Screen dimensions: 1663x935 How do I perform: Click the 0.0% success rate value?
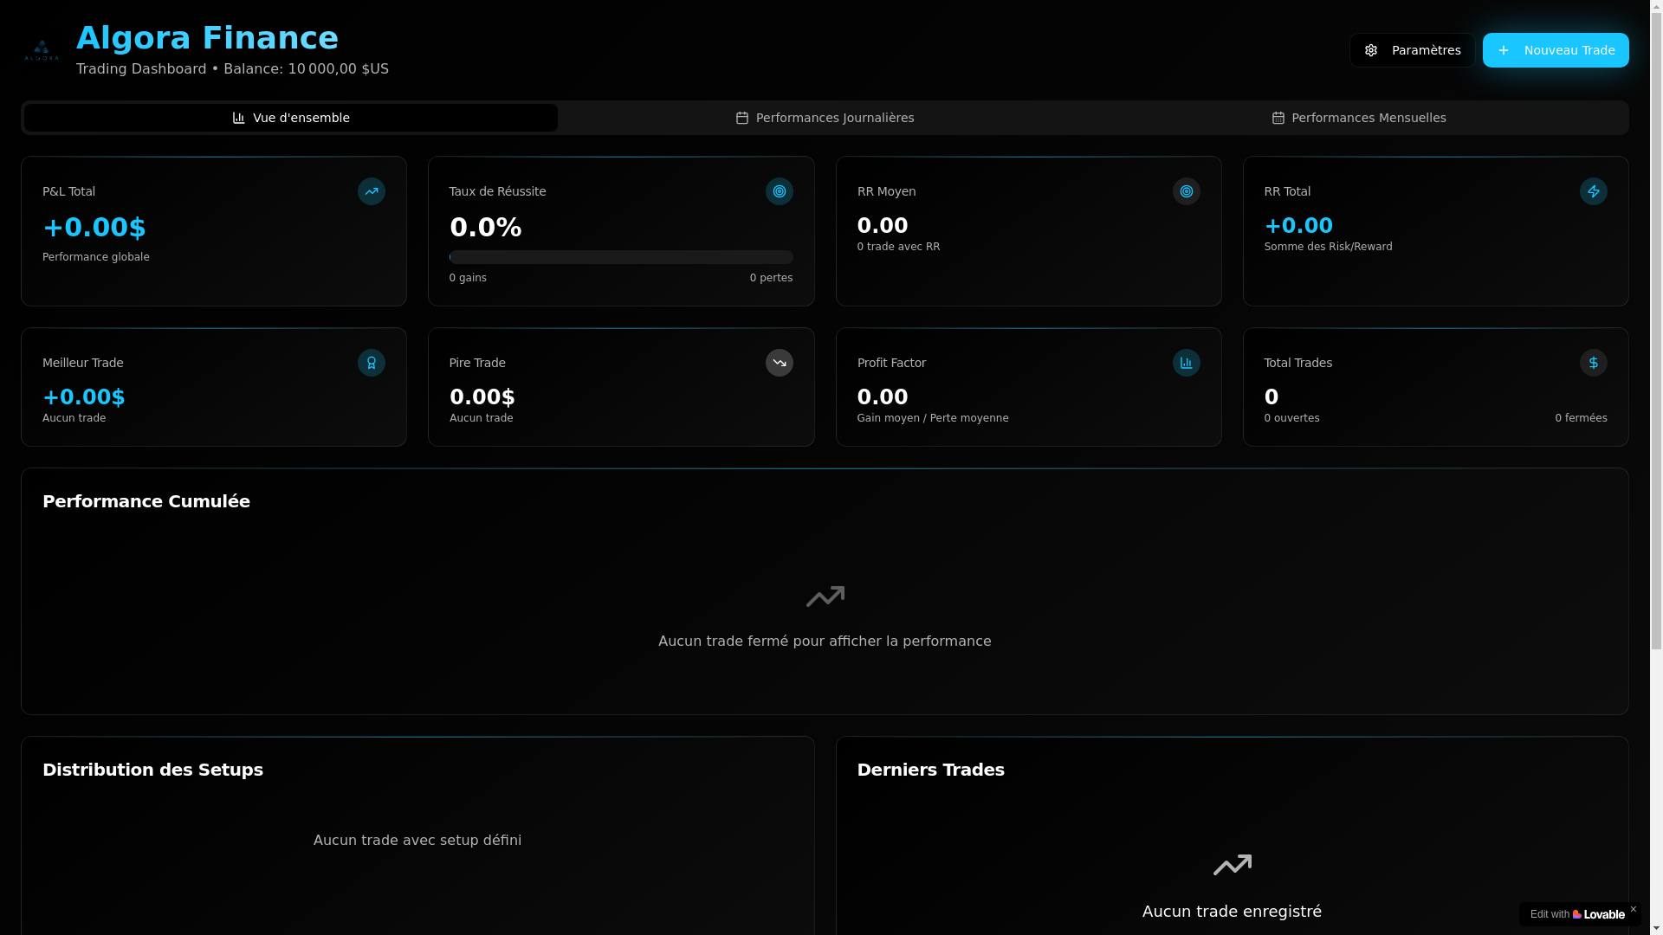click(486, 228)
